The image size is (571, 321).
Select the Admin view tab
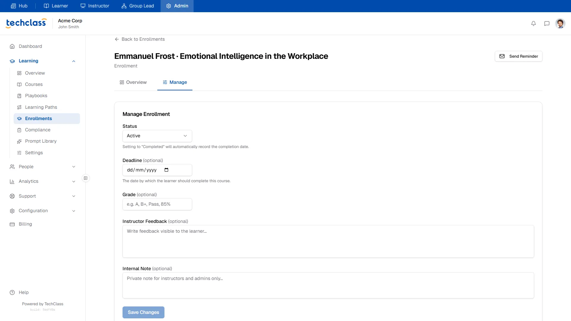coord(177,6)
